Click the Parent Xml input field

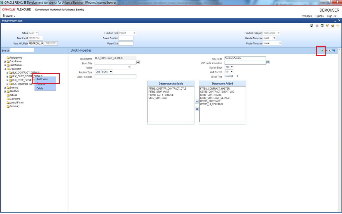[x=126, y=44]
